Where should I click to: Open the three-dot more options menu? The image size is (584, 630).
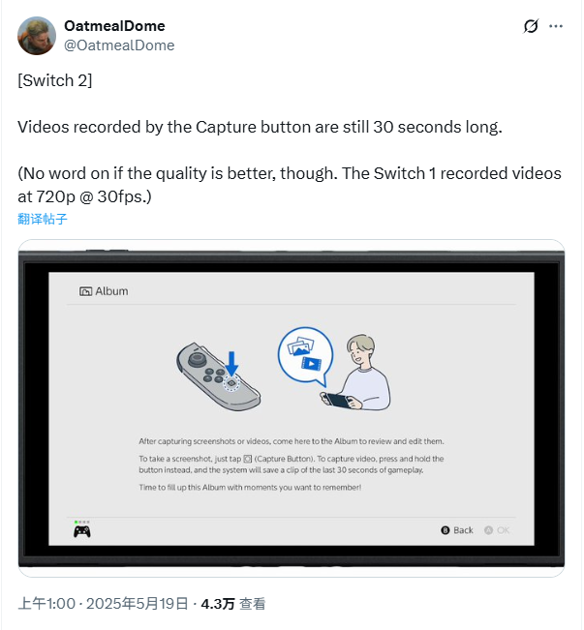(556, 26)
